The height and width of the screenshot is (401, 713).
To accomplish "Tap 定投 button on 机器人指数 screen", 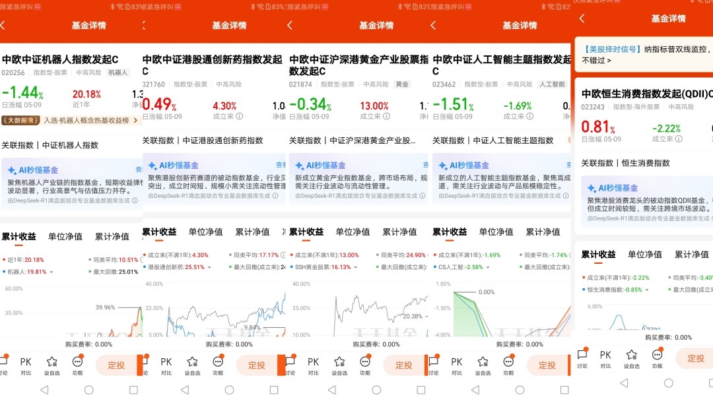I will pos(116,365).
